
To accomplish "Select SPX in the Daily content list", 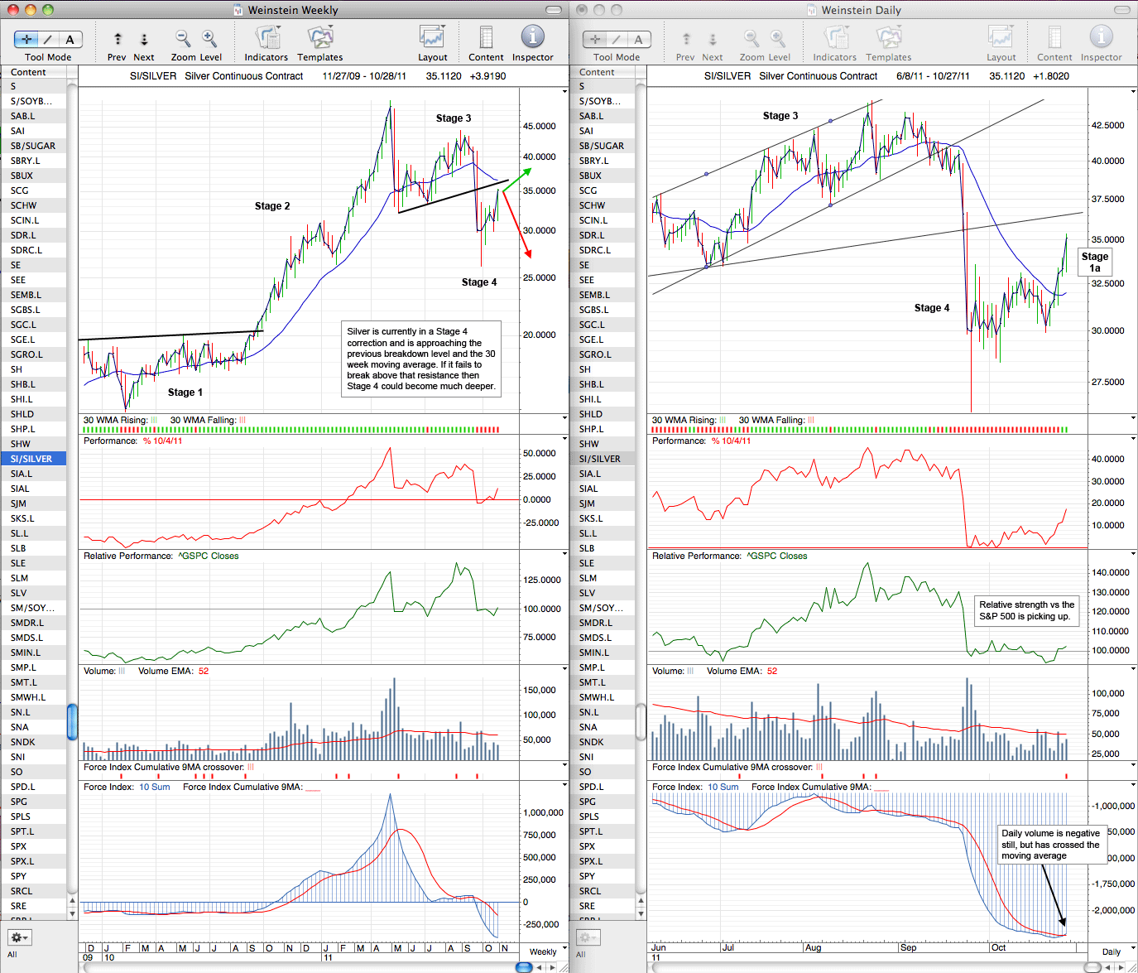I will [x=602, y=846].
